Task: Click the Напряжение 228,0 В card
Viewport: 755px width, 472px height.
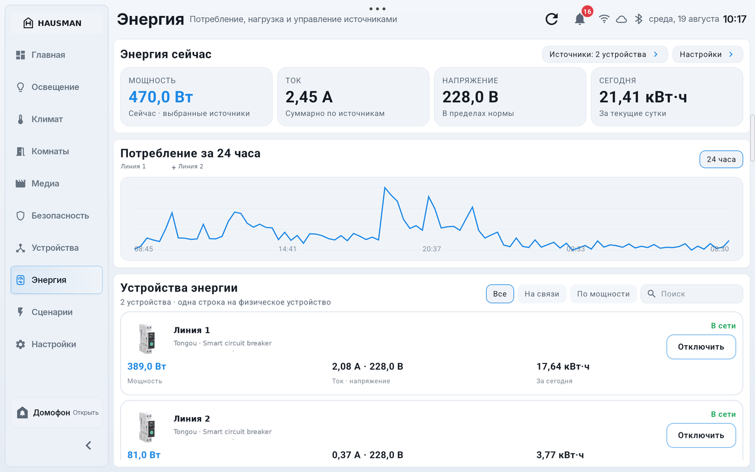Action: click(x=510, y=97)
